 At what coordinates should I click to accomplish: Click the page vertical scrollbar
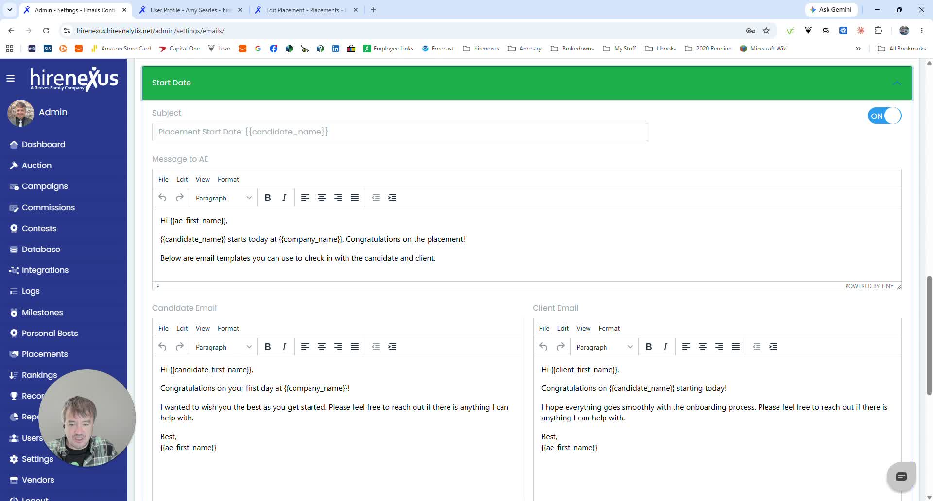[929, 335]
